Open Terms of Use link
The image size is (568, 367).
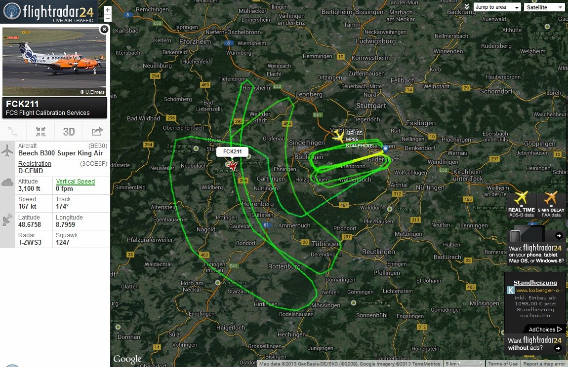pyautogui.click(x=503, y=364)
